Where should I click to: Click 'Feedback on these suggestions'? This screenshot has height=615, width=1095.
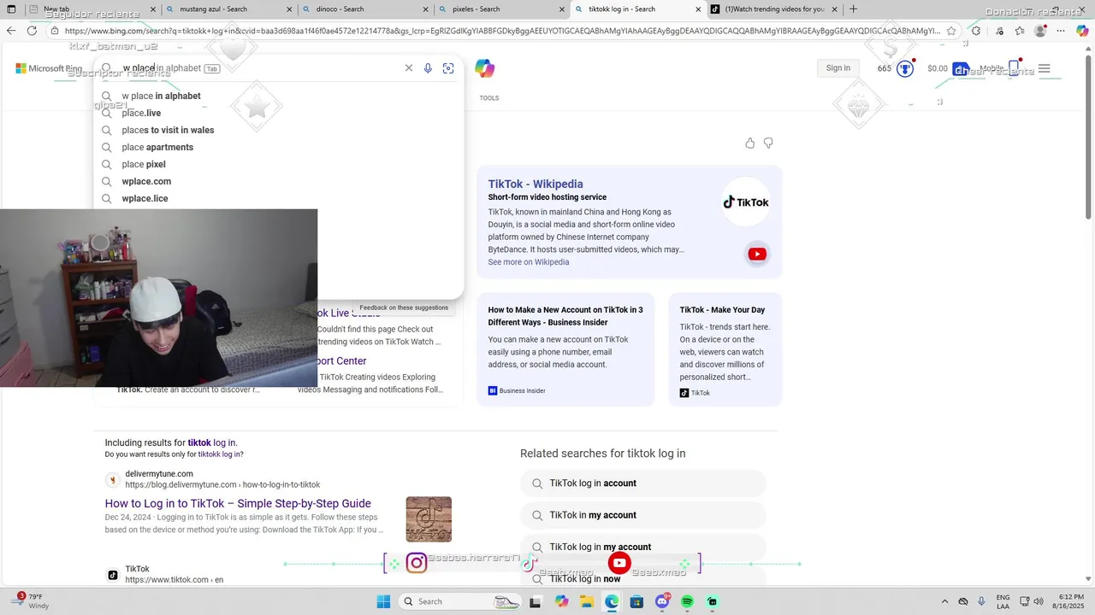click(404, 307)
